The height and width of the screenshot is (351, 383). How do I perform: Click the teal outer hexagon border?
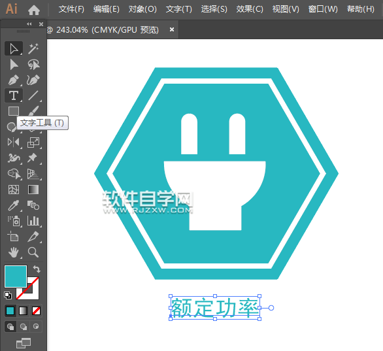(216, 73)
